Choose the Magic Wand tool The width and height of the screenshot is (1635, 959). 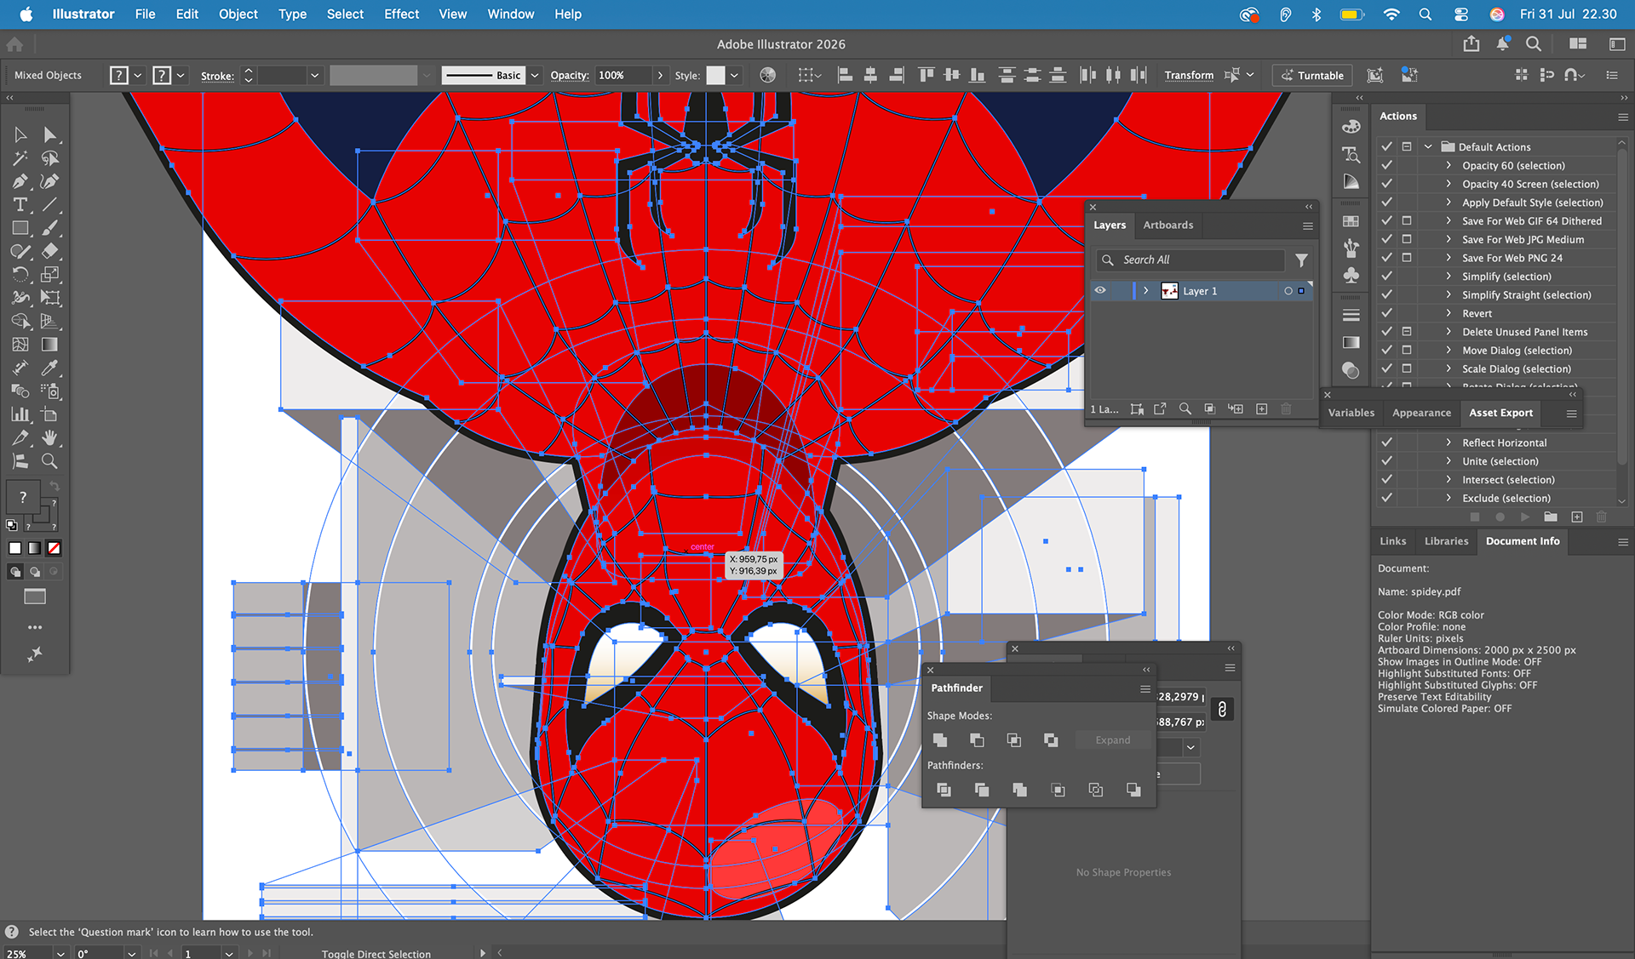pos(20,158)
